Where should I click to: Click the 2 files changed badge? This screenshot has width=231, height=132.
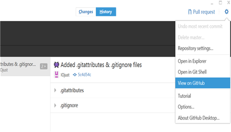click(44, 66)
